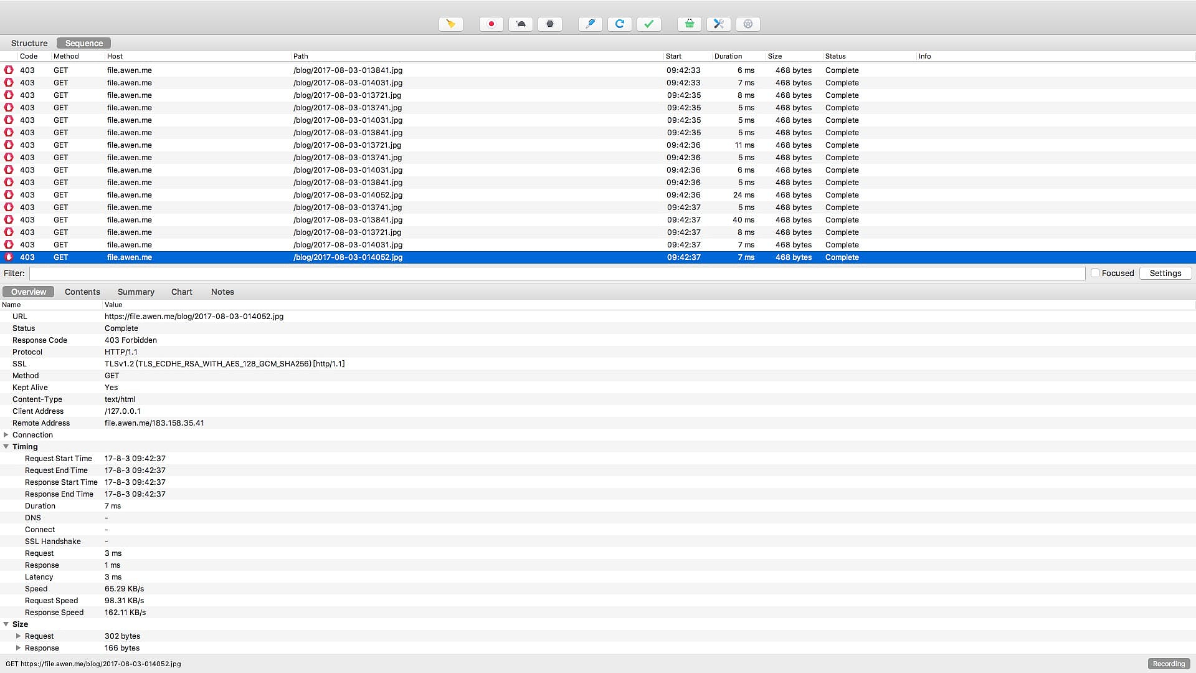Enable throttling with the turtle icon
This screenshot has width=1196, height=673.
[x=521, y=24]
